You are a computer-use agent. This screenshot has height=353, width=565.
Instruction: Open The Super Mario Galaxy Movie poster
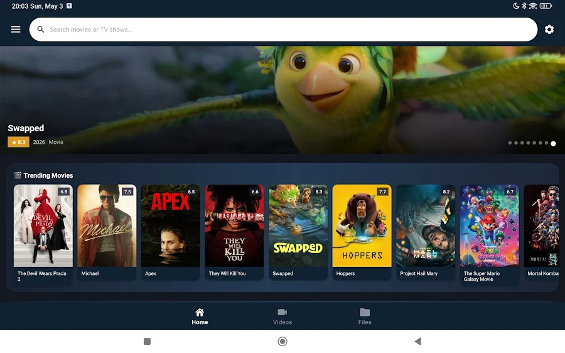click(x=489, y=225)
